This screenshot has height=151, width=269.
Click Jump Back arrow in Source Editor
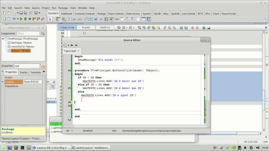point(72,45)
